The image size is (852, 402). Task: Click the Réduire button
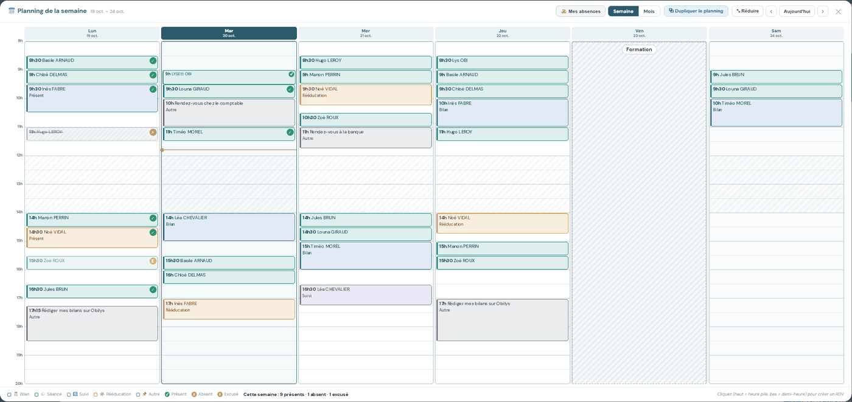tap(747, 11)
